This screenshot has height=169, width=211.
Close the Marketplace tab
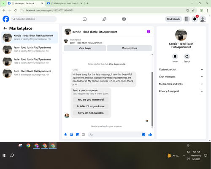pyautogui.click(x=81, y=3)
